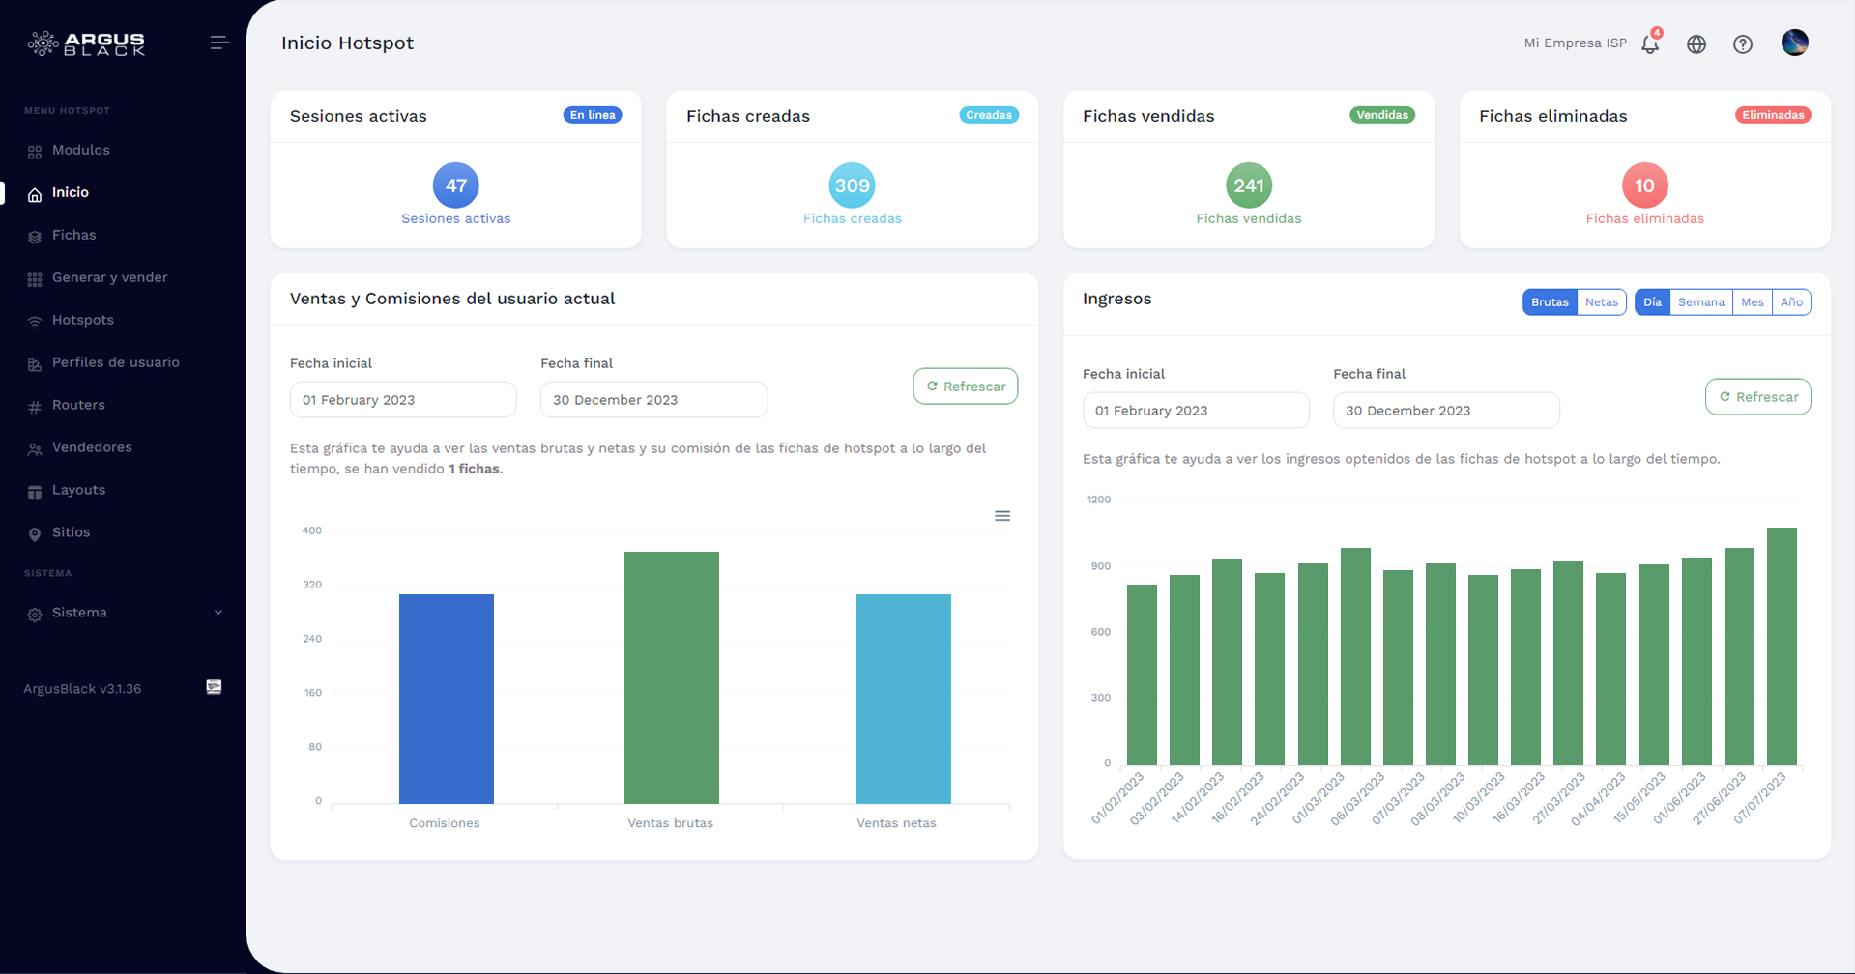1855x974 pixels.
Task: Click the Sitios location pin icon
Action: coord(34,532)
